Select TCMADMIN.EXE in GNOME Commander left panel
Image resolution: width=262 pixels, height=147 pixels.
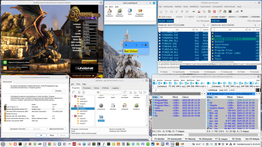[x=183, y=38]
